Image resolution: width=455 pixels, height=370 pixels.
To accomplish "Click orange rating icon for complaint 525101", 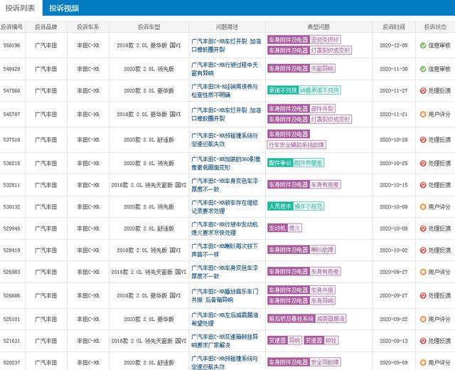I will coord(423,319).
